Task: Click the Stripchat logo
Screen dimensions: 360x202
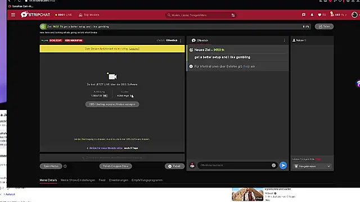Action: point(35,15)
